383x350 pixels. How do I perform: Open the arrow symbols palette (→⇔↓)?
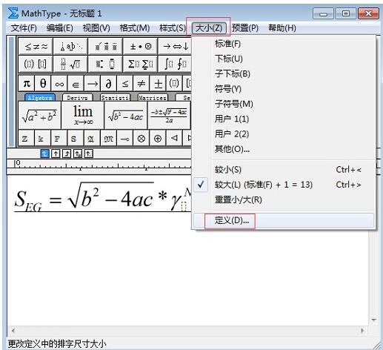point(175,46)
